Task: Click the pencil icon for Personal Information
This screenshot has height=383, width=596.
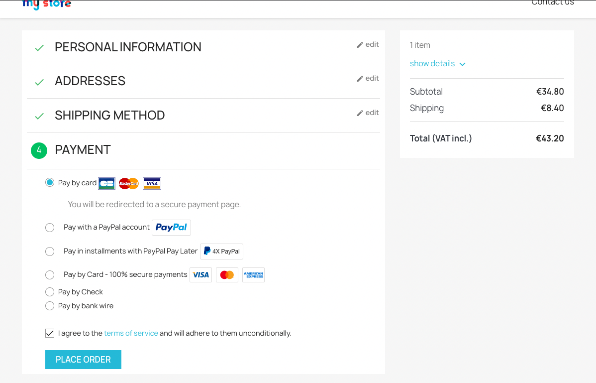Action: (360, 45)
